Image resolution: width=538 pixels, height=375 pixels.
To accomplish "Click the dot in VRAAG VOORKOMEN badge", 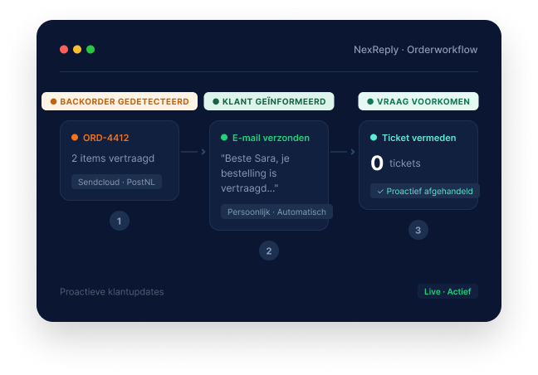I will point(370,101).
